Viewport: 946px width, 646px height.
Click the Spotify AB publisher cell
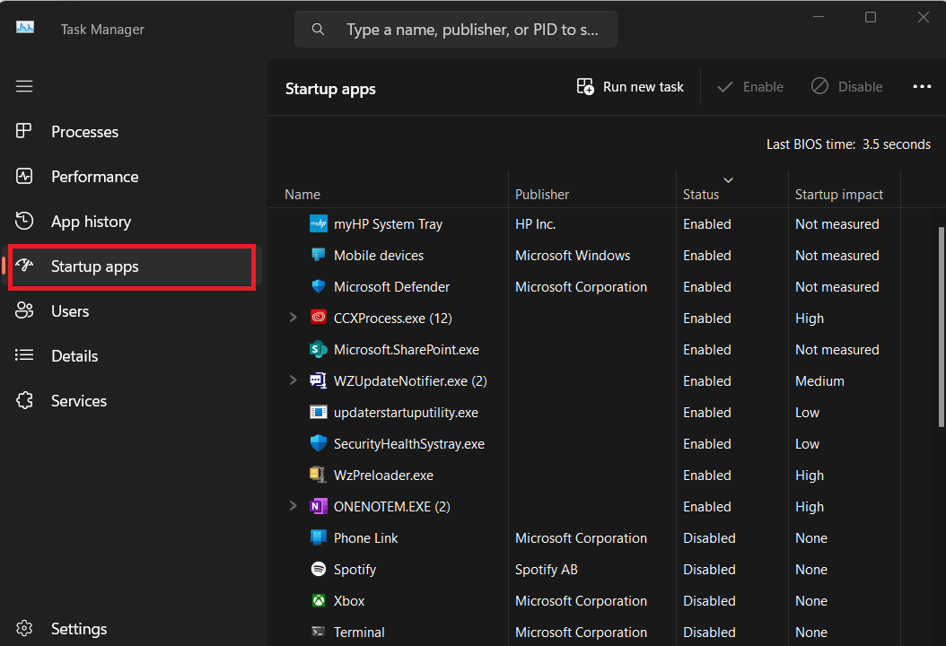pos(546,570)
